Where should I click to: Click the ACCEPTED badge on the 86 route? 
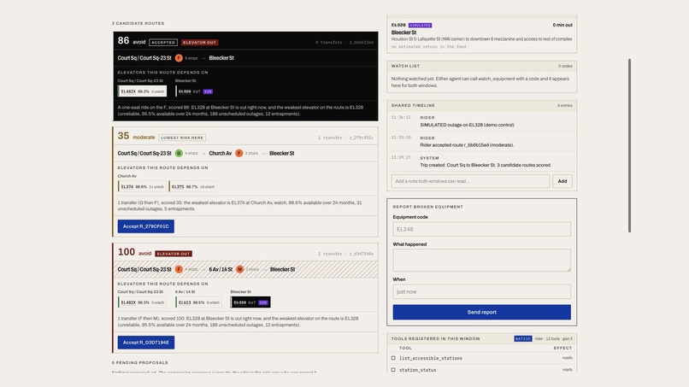[163, 43]
